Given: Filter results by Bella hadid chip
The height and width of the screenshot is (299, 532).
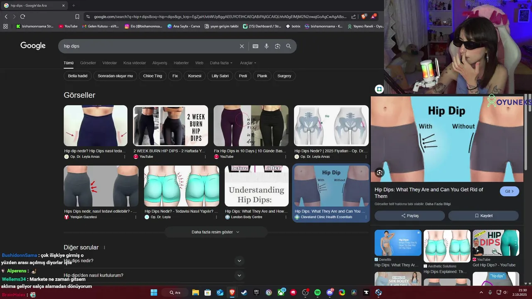Looking at the screenshot, I should coord(78,76).
